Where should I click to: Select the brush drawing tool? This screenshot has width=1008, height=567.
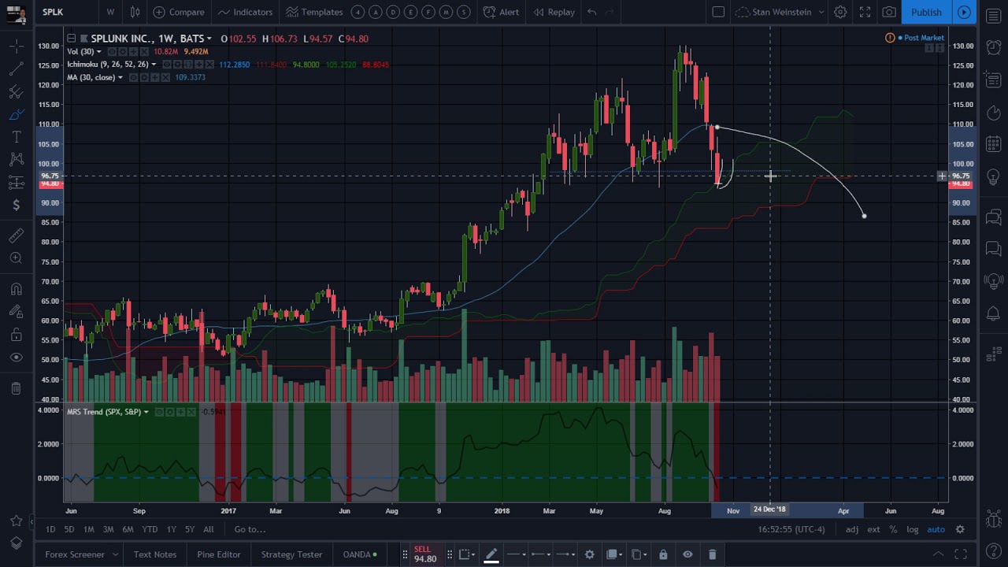pyautogui.click(x=16, y=115)
